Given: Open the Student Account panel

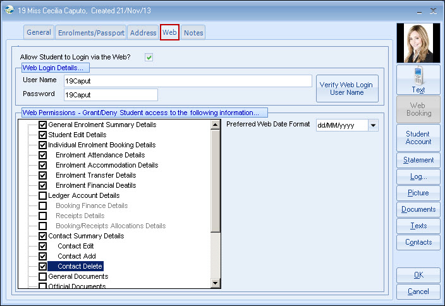Looking at the screenshot, I should coord(418,138).
